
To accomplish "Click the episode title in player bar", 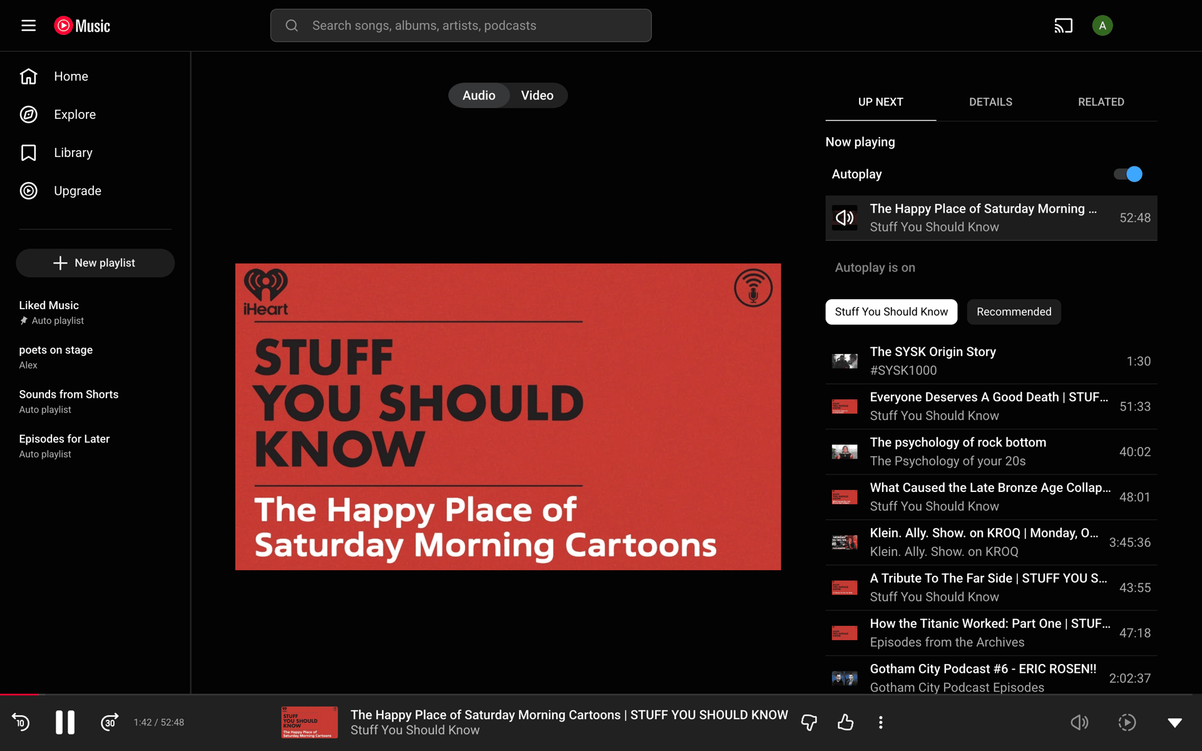I will coord(569,715).
